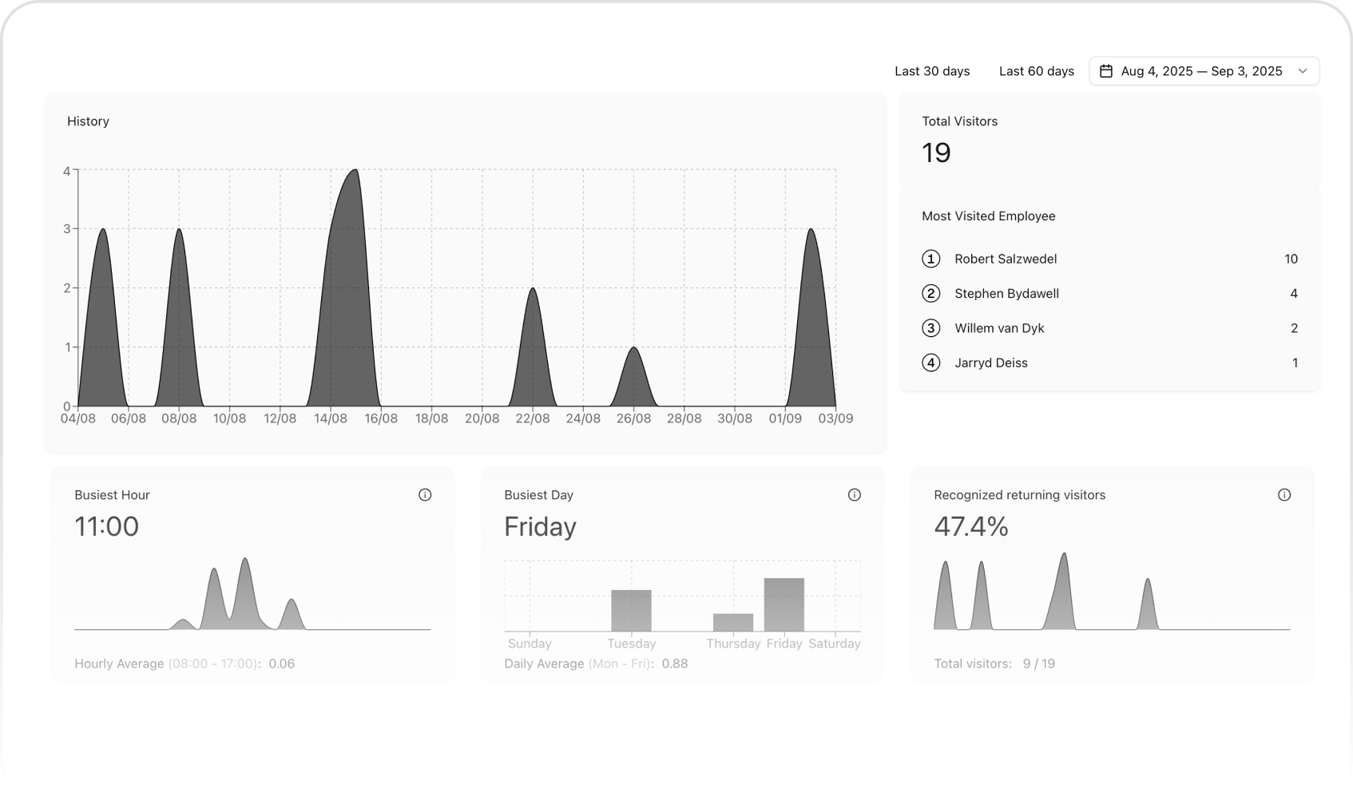Click the Total Visitors count 19

pyautogui.click(x=936, y=152)
